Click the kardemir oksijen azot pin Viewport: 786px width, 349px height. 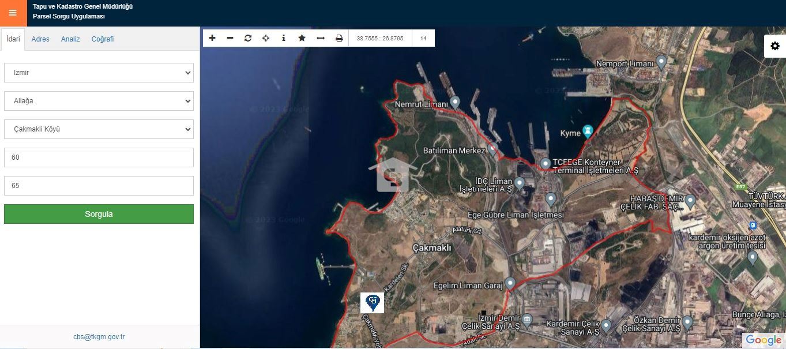point(752,258)
